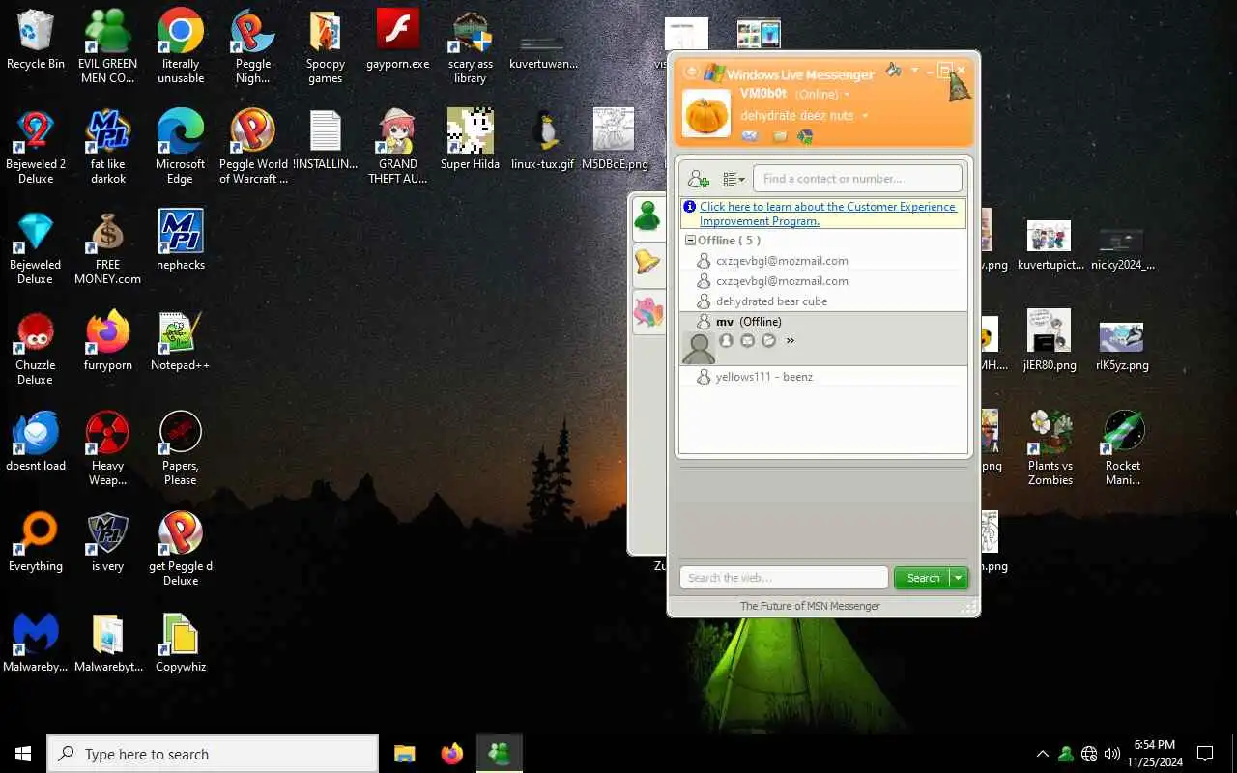
Task: Click the Add a contact icon in Messenger
Action: click(x=698, y=179)
